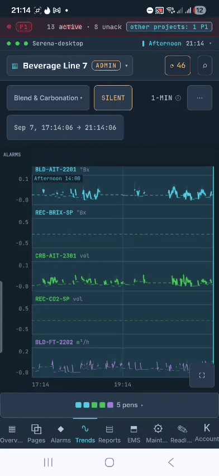
Task: Open the Afternoon shift dropdown
Action: (177, 44)
